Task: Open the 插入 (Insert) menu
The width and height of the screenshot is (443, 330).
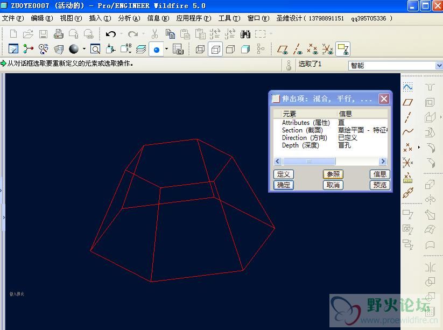Action: pyautogui.click(x=100, y=18)
